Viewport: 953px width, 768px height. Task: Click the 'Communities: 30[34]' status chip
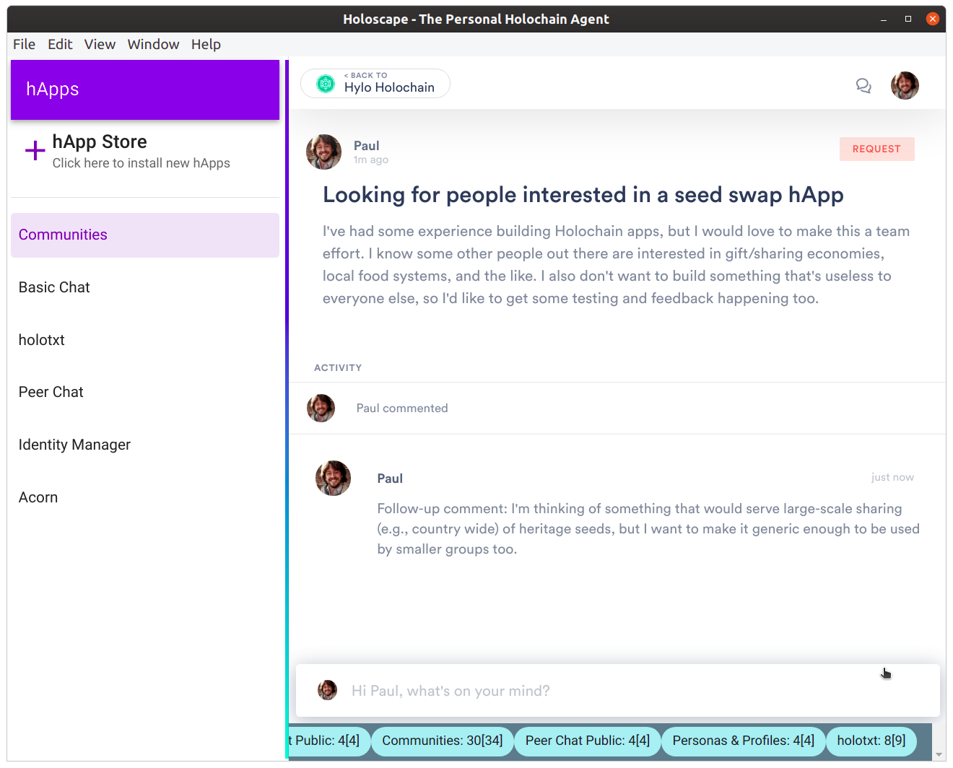point(442,741)
